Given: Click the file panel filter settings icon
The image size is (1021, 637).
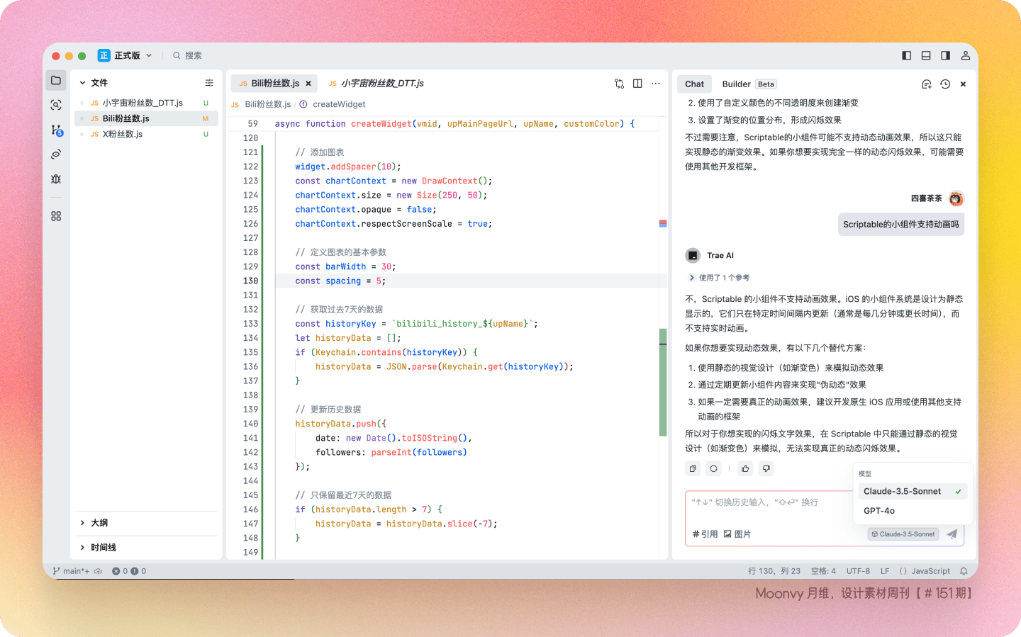Looking at the screenshot, I should tap(209, 83).
